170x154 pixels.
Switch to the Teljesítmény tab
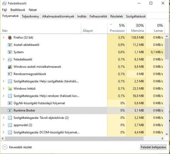click(30, 17)
